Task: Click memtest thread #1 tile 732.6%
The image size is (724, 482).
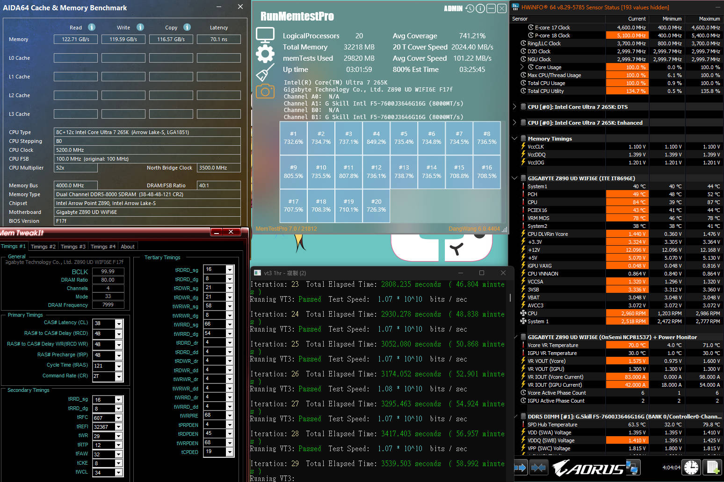Action: click(x=293, y=138)
